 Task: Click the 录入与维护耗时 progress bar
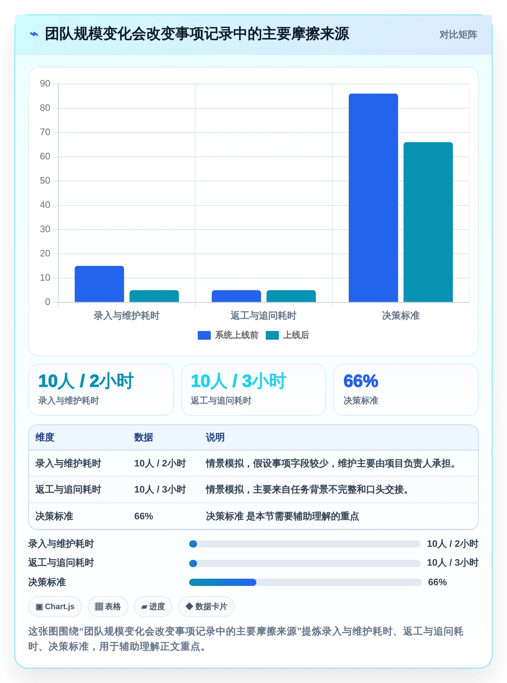click(305, 544)
